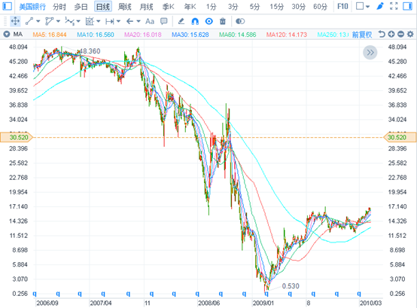Switch to the 30分 minute chart
The image size is (417, 308).
298,7
